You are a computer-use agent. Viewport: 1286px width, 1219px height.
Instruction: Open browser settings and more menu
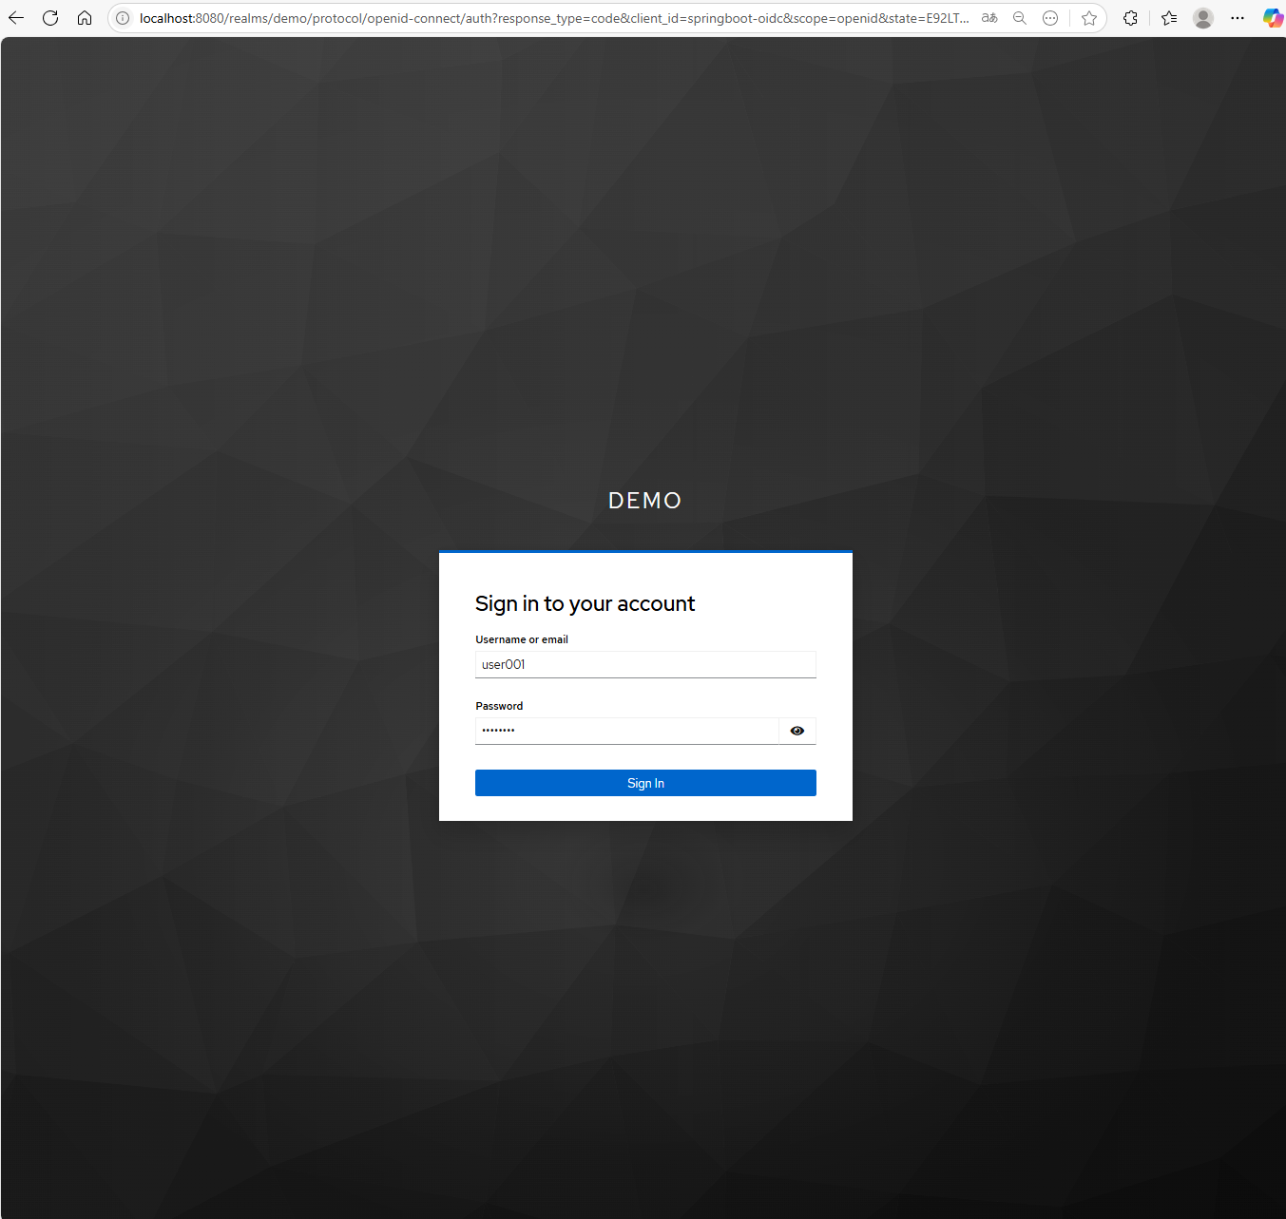click(x=1238, y=18)
